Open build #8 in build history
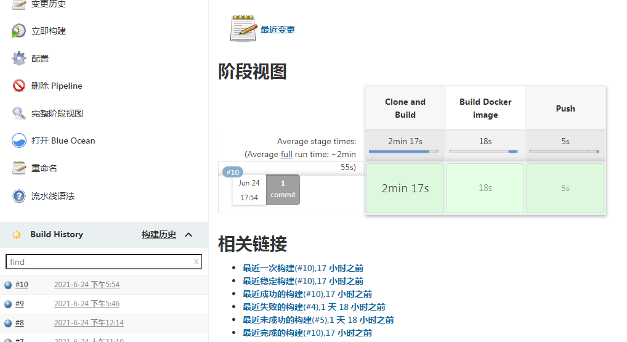The width and height of the screenshot is (627, 342). pyautogui.click(x=20, y=323)
